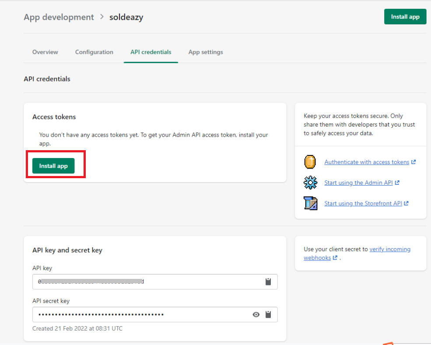Open the Overview tab

click(45, 52)
